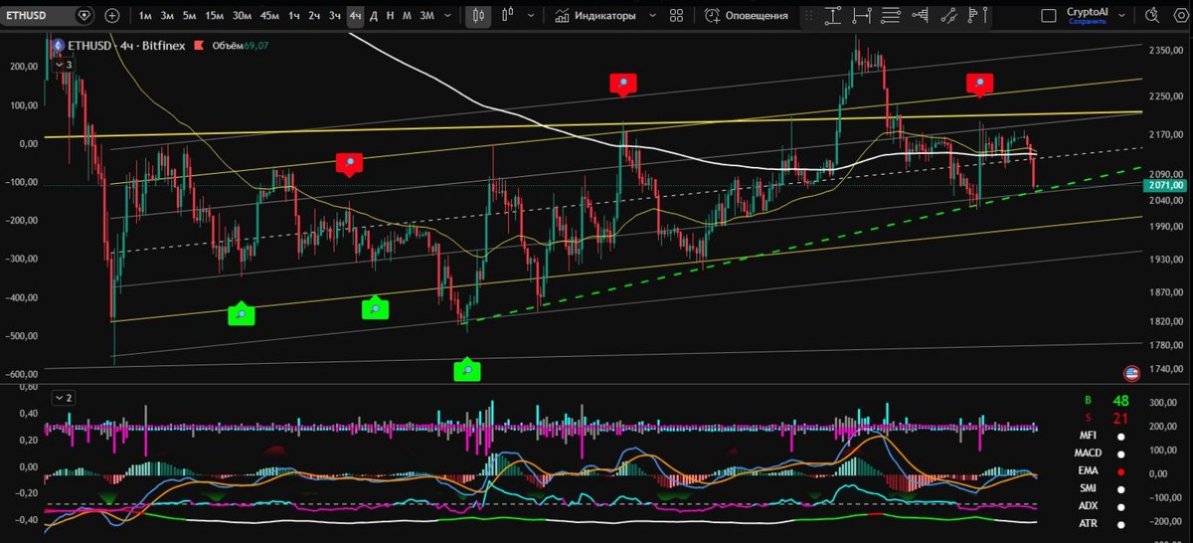Select the hollow candles chart type icon
This screenshot has width=1193, height=543.
pos(509,16)
